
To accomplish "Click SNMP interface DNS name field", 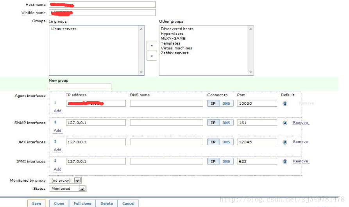I will click(166, 123).
